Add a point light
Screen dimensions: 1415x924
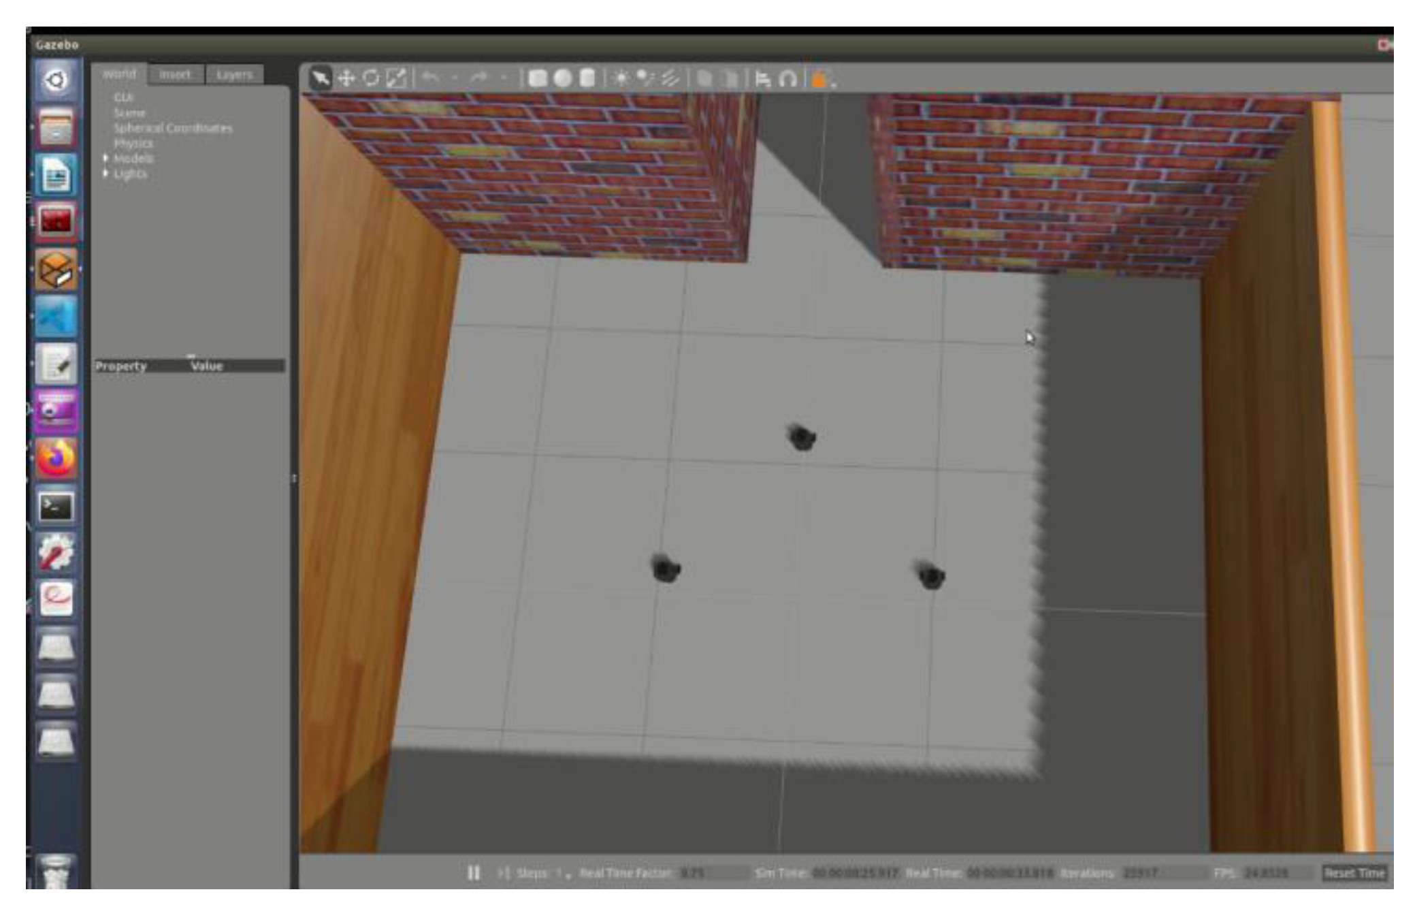621,79
